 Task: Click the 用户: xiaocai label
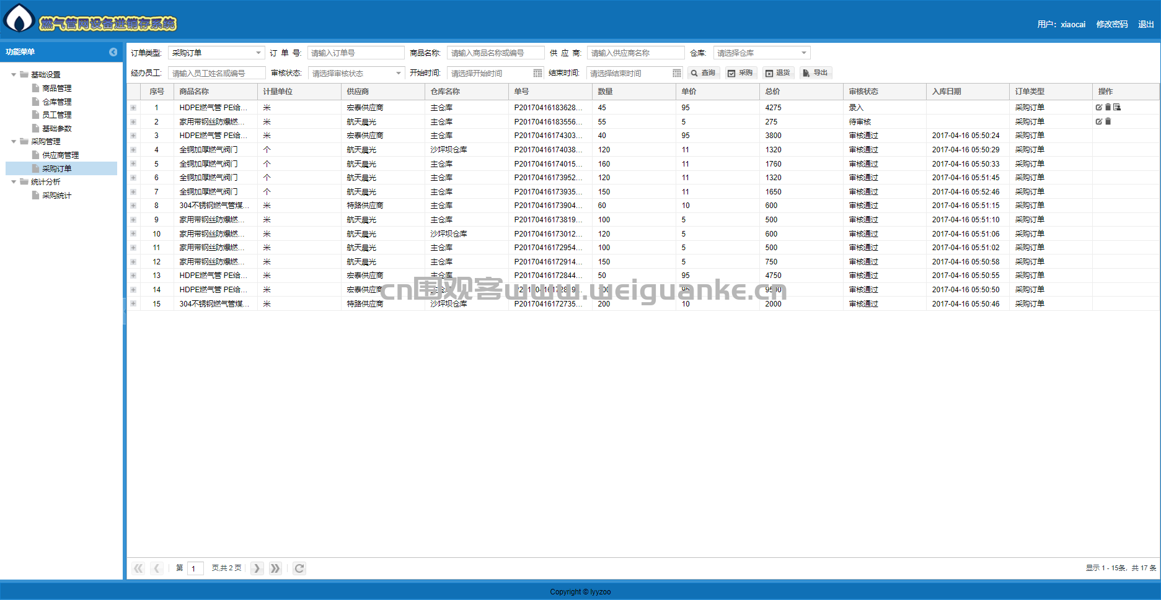click(x=1061, y=25)
